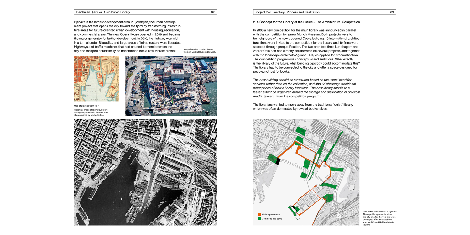Viewport: 470px width, 235px height.
Task: Click the orange Harbor promenade legend swatch
Action: coord(259,214)
